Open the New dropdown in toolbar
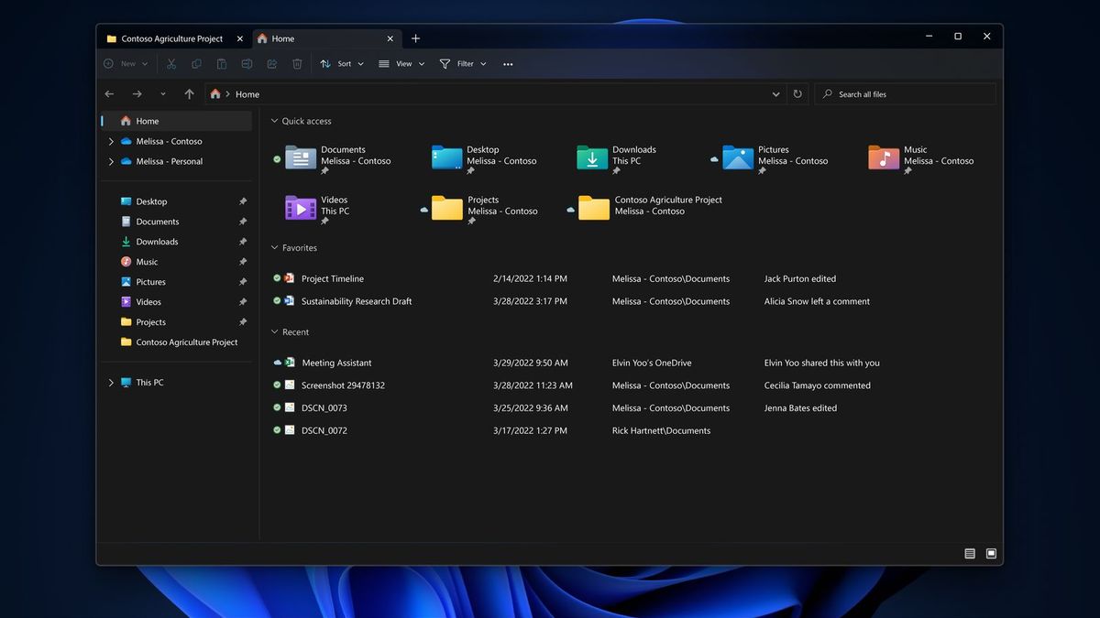This screenshot has height=618, width=1100. [x=126, y=64]
